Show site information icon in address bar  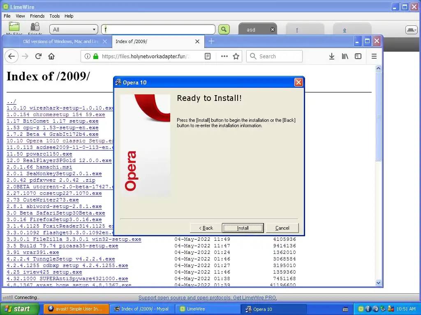point(87,56)
